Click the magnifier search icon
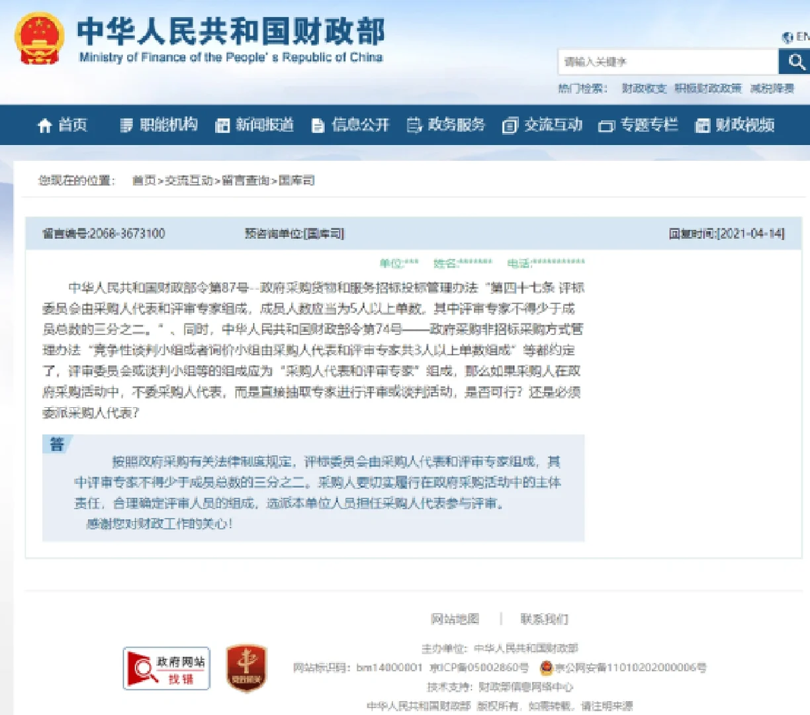 (794, 62)
